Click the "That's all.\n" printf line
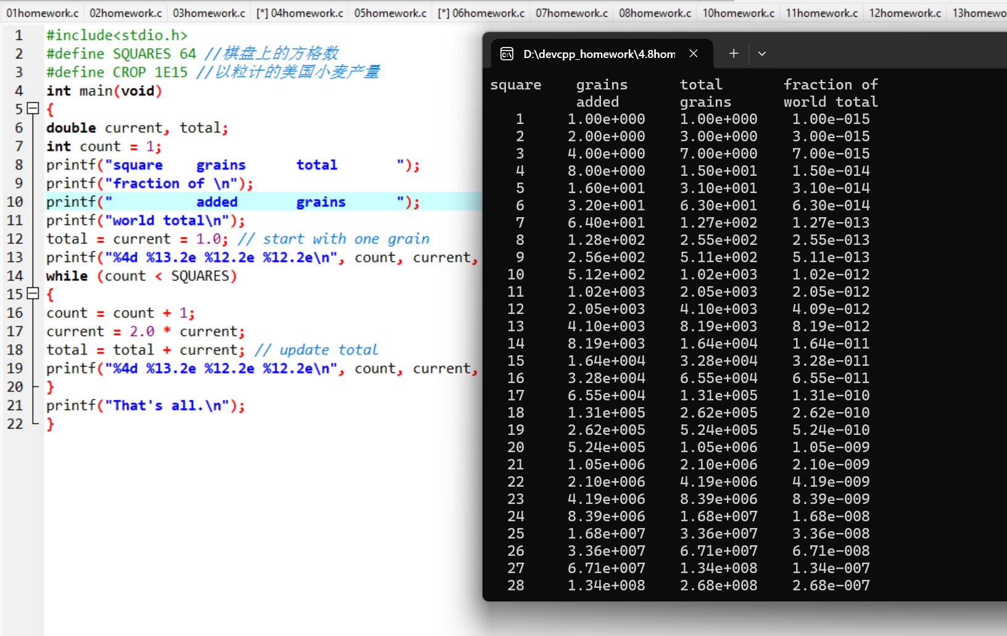Screen dimensions: 1007x636 pos(146,405)
